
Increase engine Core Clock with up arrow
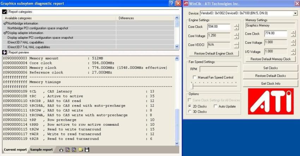pos(236,25)
